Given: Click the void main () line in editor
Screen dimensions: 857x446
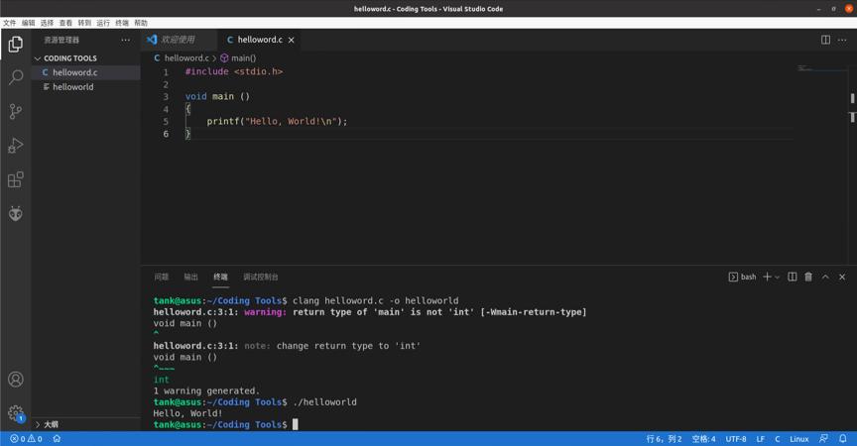Looking at the screenshot, I should [217, 96].
